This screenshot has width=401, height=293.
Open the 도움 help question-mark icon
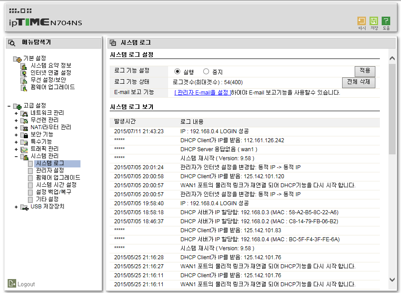coord(386,21)
